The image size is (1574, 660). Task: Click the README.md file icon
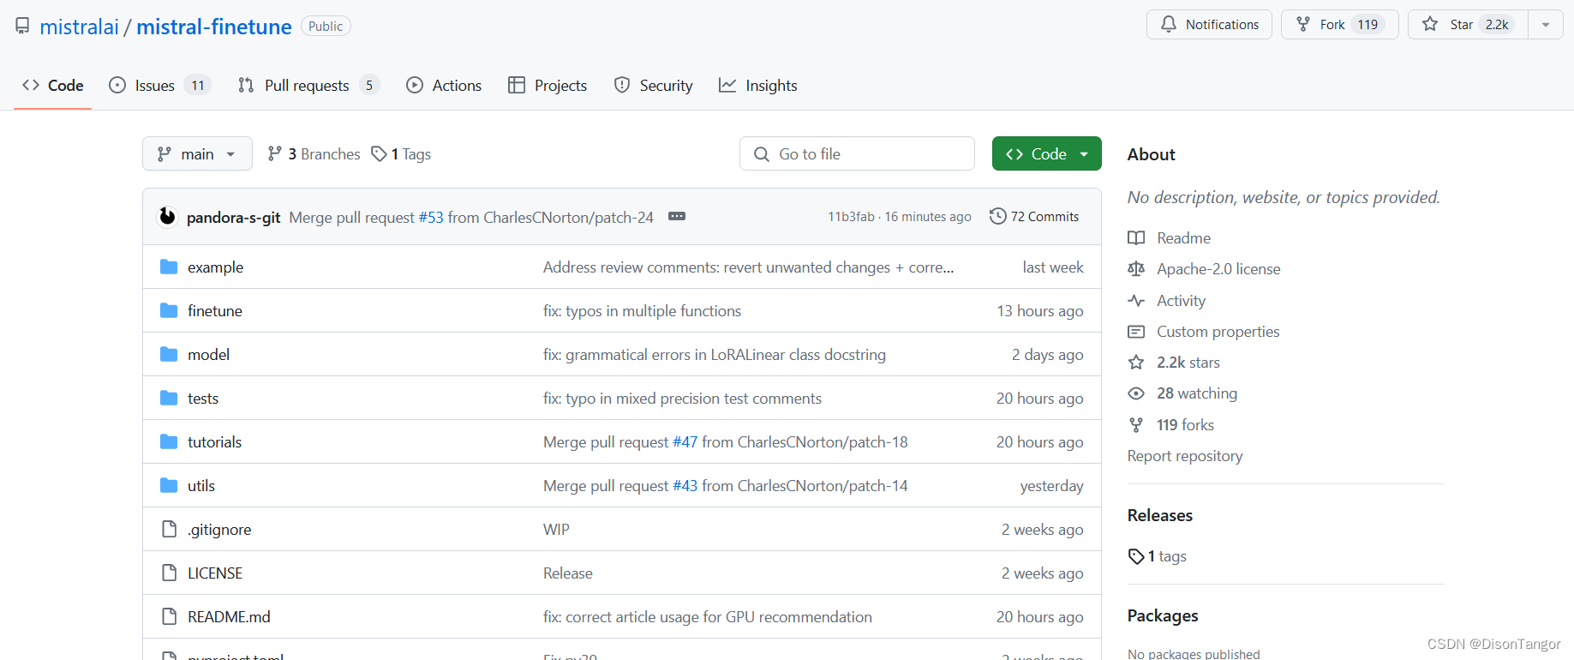pyautogui.click(x=169, y=617)
